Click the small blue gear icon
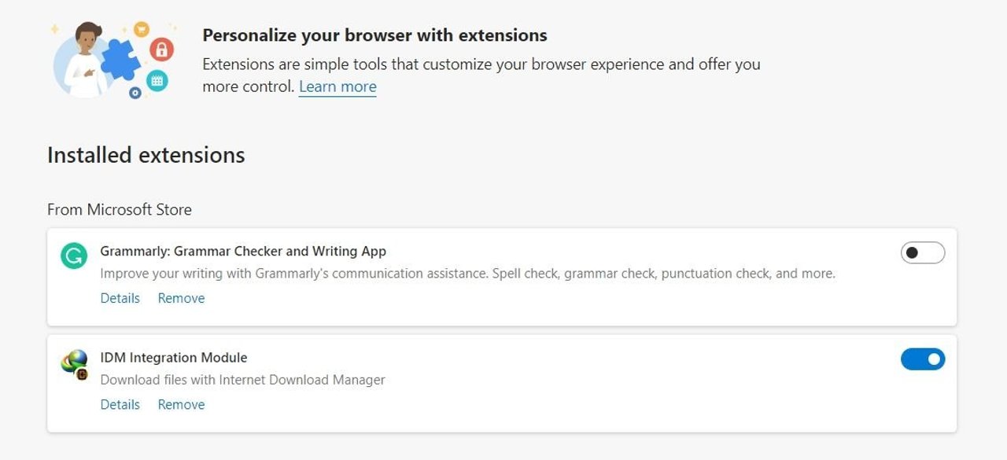 tap(135, 93)
